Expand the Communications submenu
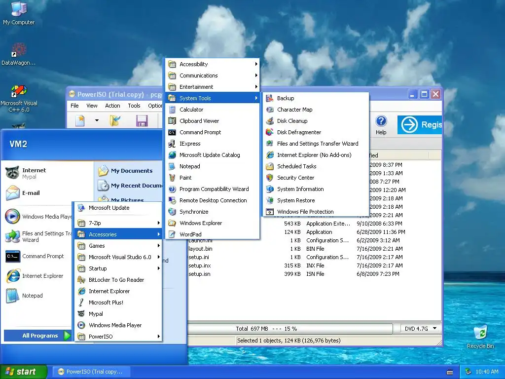Image resolution: width=505 pixels, height=379 pixels. tap(212, 76)
